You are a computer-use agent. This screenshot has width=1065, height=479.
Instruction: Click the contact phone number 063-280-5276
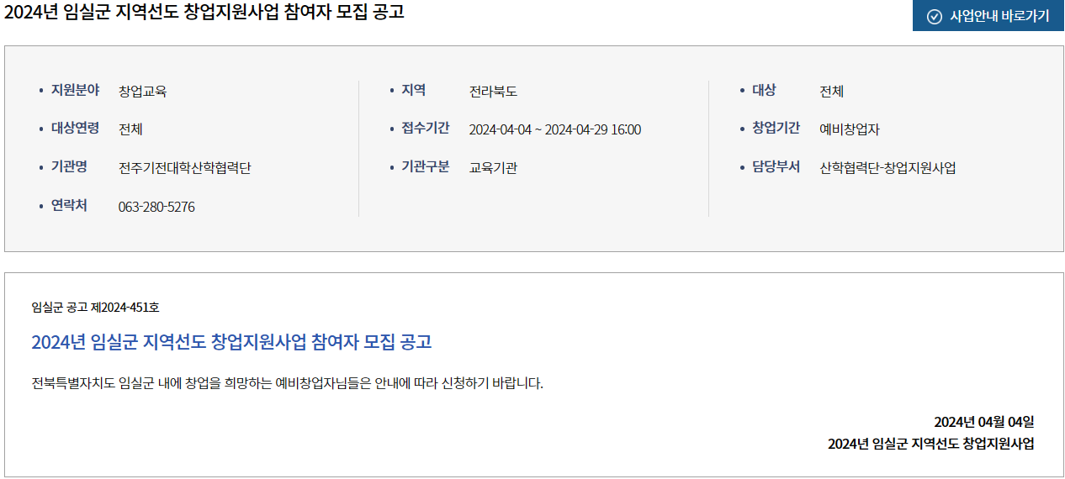pos(156,206)
